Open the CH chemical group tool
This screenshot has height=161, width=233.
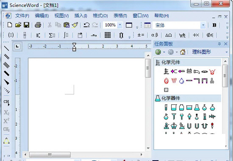(x=6, y=103)
